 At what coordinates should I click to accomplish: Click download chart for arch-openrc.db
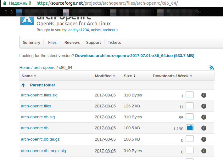pyautogui.click(x=190, y=127)
